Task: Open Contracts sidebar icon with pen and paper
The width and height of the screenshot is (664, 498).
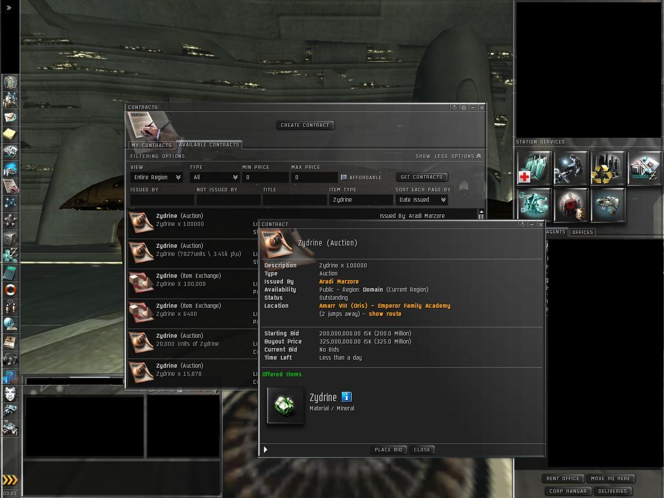Action: pos(10,186)
